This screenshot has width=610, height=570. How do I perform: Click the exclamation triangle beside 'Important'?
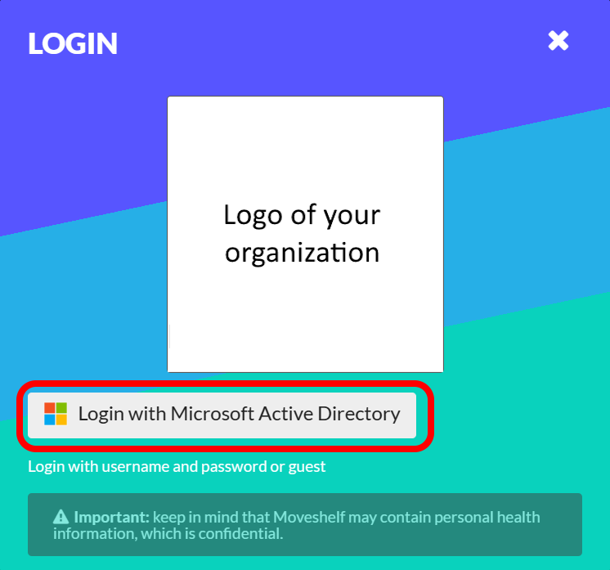click(x=61, y=517)
